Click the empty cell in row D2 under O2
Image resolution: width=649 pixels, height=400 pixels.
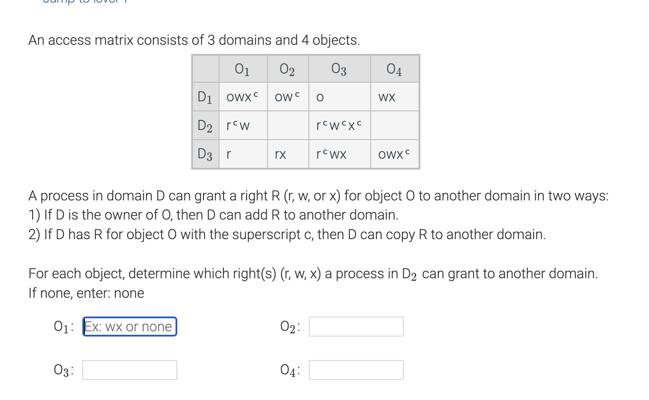coord(287,125)
